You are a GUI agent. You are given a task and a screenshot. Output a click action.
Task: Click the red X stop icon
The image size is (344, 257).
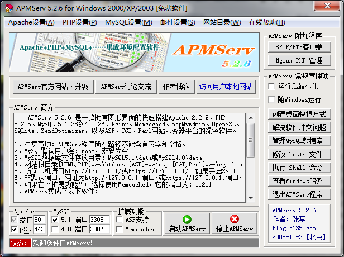pyautogui.click(x=235, y=219)
